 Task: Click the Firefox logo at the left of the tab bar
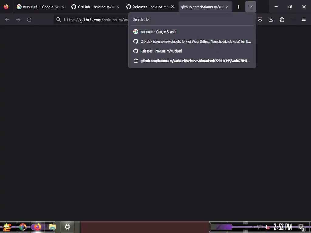point(6,7)
